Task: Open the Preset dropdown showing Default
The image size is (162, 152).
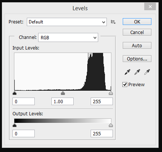Action: (x=67, y=22)
